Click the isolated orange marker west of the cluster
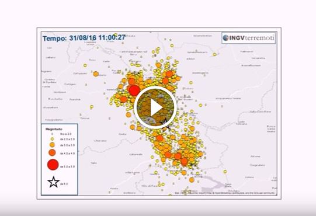Viewport: 316px width, 216px height. tap(96, 74)
